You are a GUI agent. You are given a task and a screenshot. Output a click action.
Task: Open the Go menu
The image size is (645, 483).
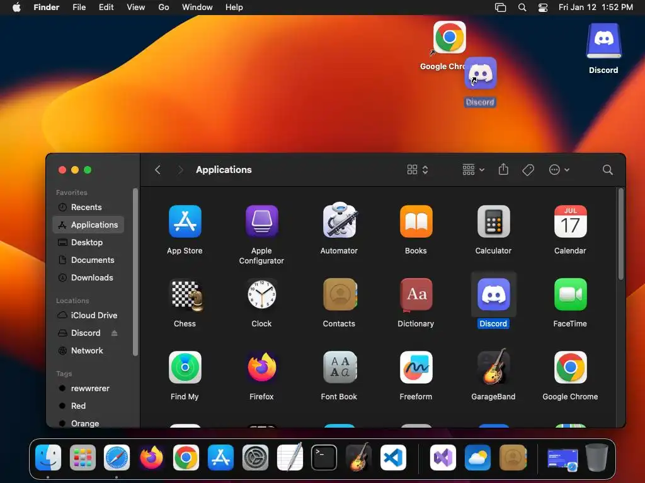pos(164,8)
